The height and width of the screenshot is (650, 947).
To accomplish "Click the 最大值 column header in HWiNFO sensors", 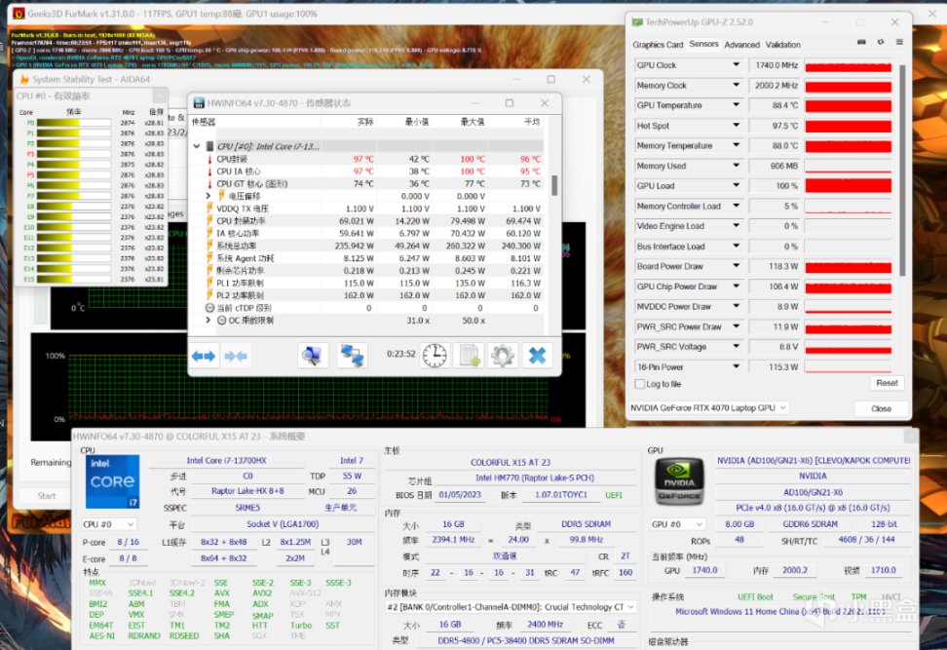I will click(473, 122).
